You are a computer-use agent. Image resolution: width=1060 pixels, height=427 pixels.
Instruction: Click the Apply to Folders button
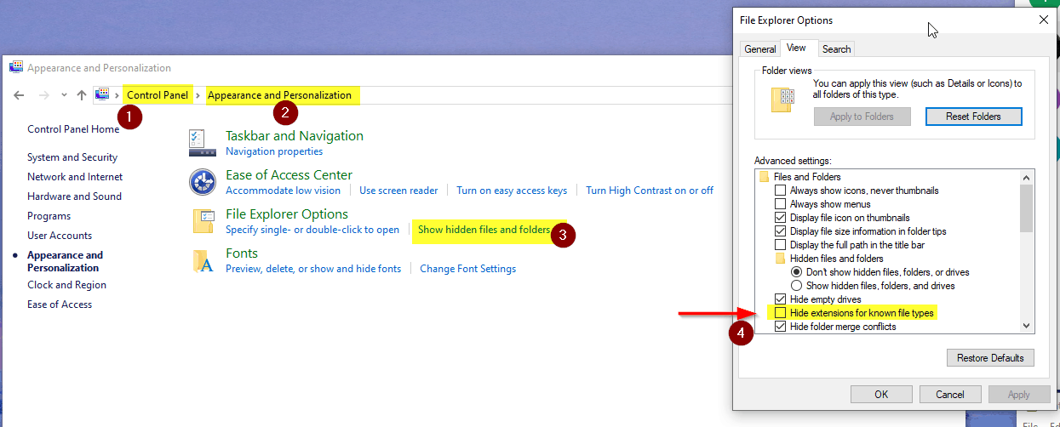point(862,117)
